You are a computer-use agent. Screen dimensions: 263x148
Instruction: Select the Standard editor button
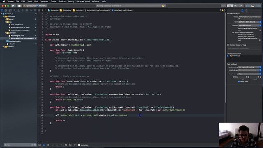coord(230,6)
